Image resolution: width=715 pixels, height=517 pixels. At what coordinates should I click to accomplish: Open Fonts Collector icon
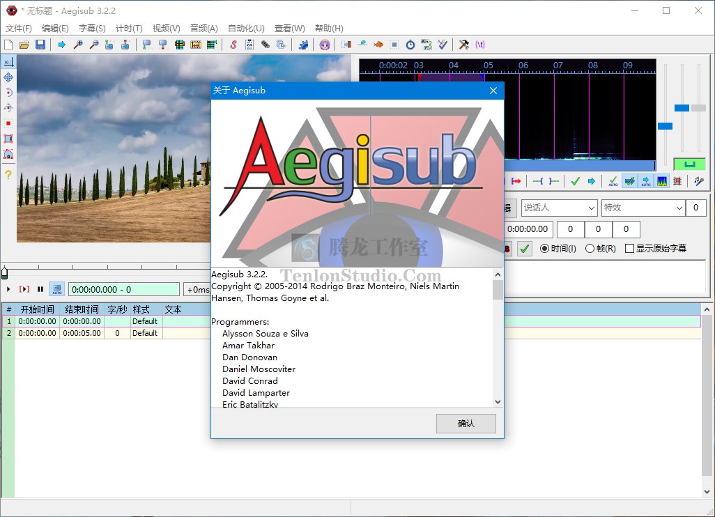[282, 44]
